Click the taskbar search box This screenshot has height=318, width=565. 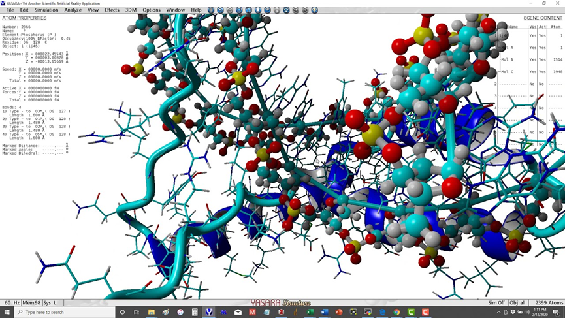pyautogui.click(x=65, y=312)
